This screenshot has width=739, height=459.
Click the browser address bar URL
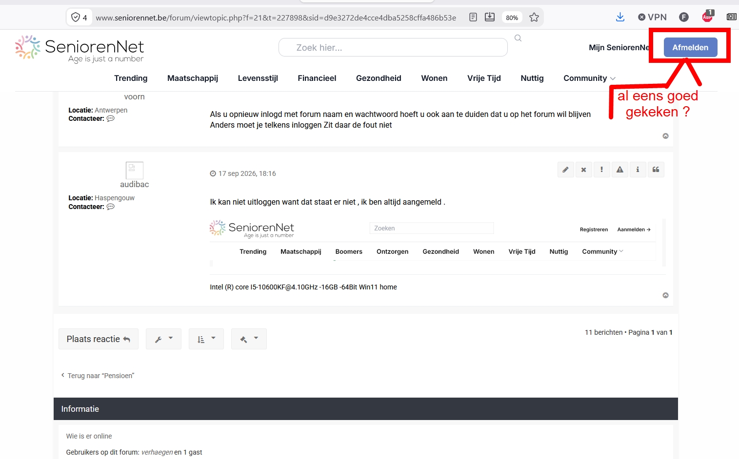(276, 18)
